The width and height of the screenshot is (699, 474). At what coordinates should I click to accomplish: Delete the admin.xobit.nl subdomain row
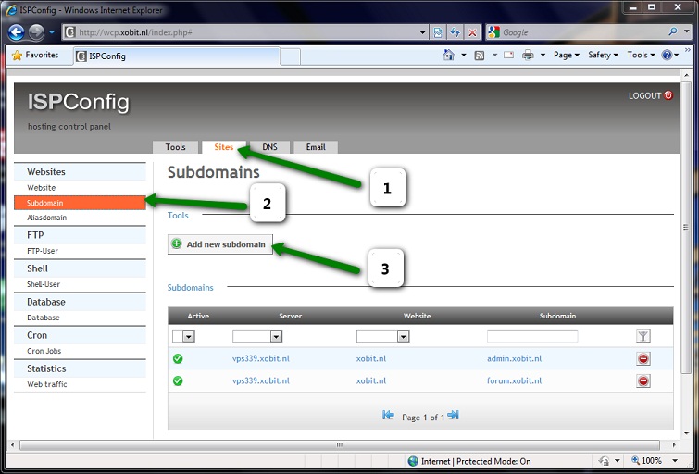click(x=643, y=359)
